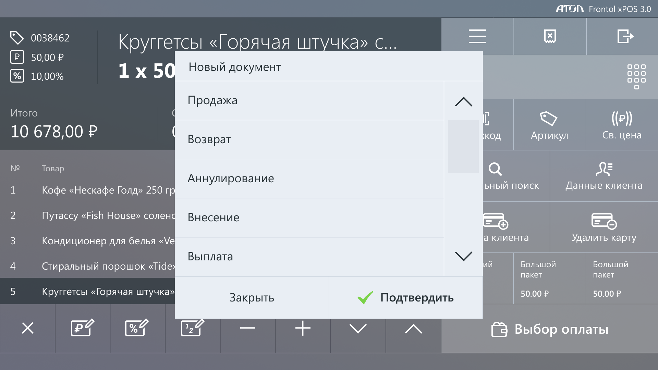
Task: Click the dialog scrollbar thumb
Action: point(463,147)
